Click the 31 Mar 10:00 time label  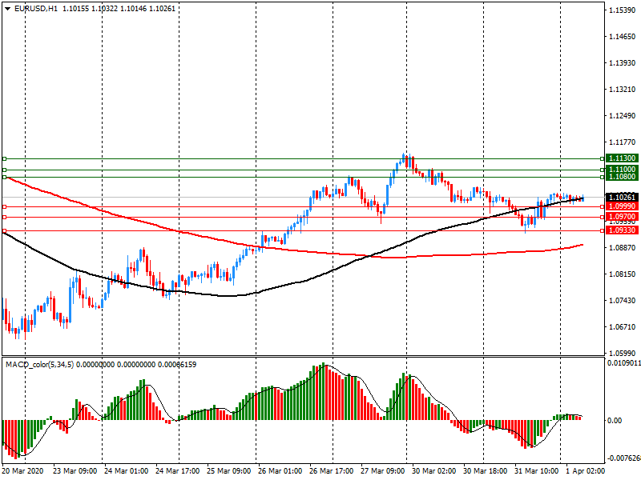[x=536, y=471]
